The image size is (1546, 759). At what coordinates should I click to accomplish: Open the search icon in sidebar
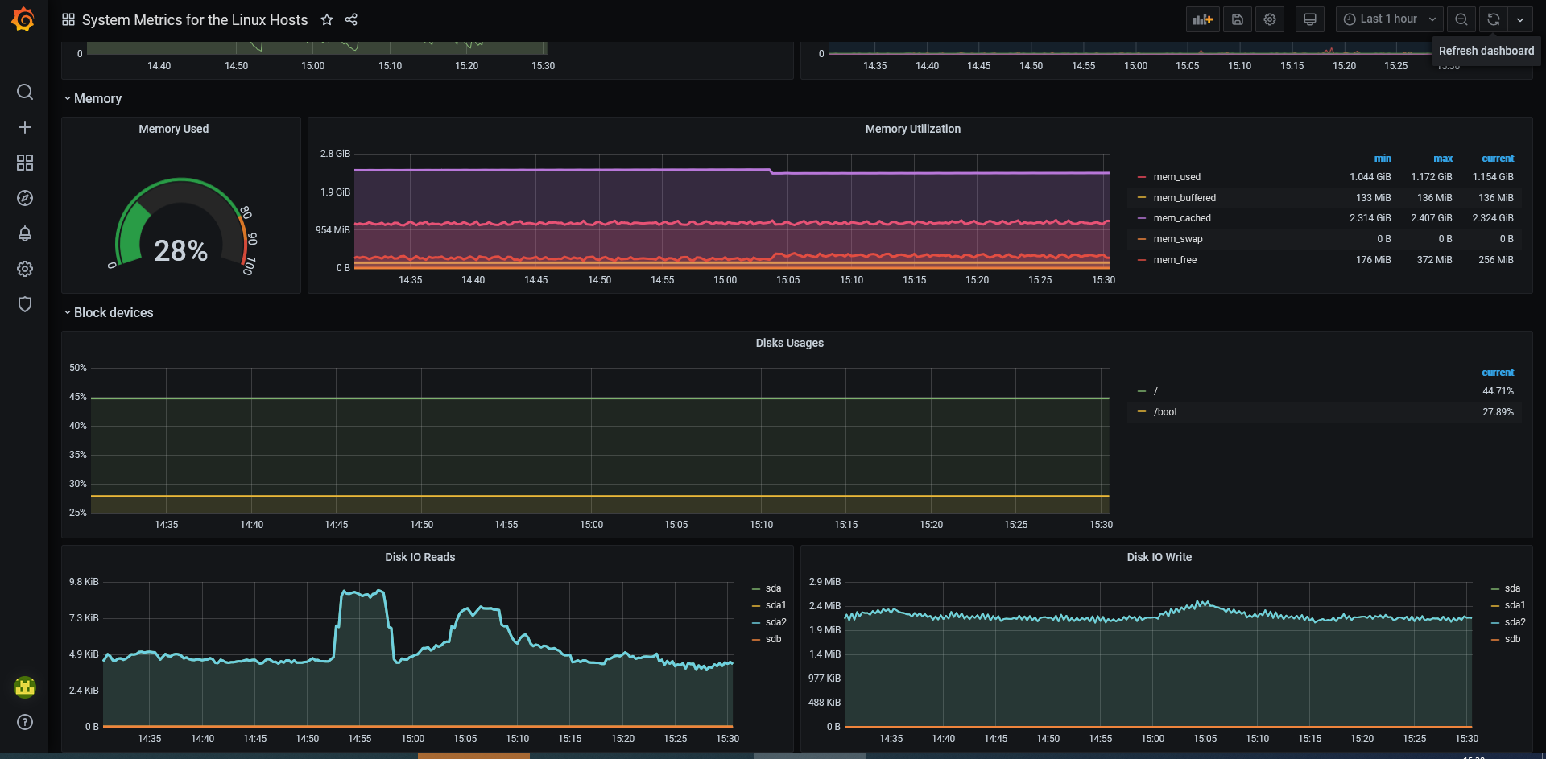point(25,92)
